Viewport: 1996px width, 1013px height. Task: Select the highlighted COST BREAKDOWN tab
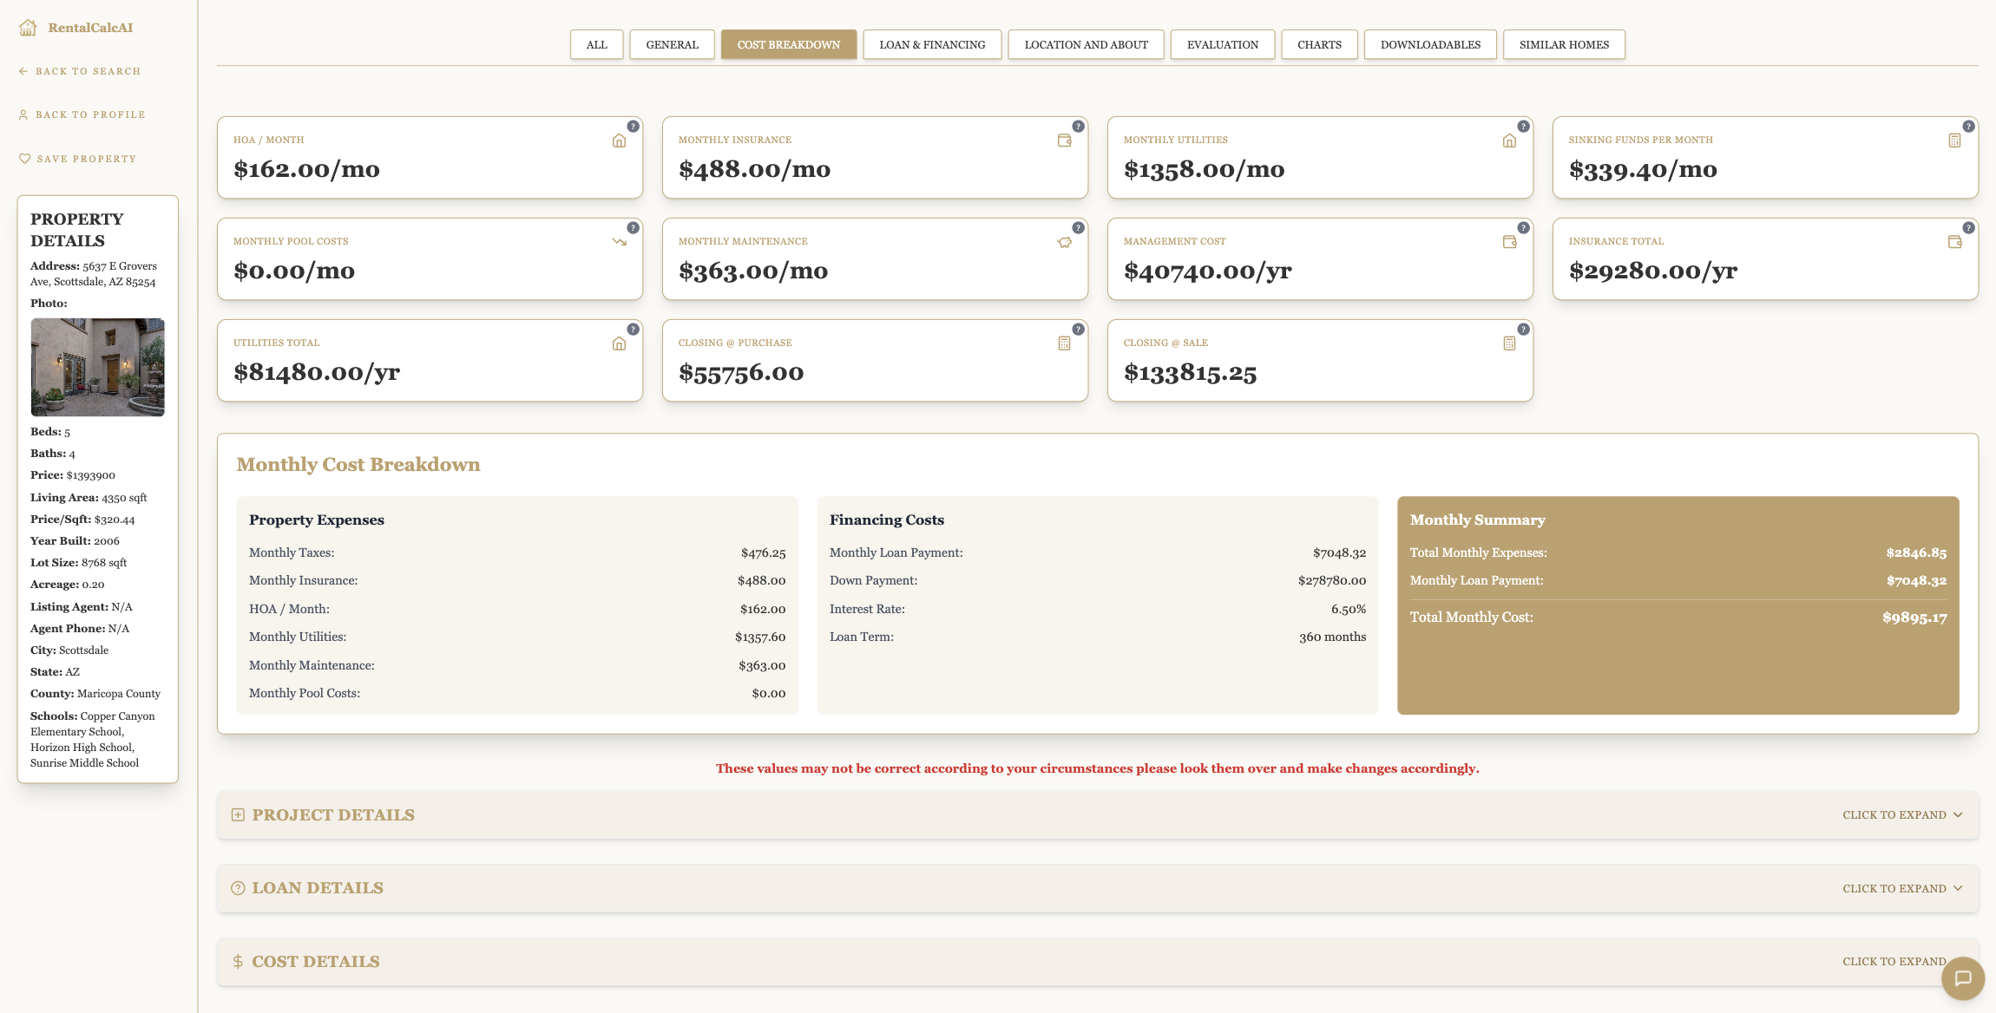pyautogui.click(x=788, y=43)
